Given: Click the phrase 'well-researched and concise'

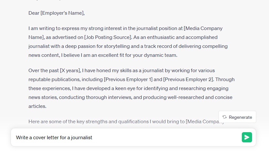Looking at the screenshot, I should coord(200,97).
